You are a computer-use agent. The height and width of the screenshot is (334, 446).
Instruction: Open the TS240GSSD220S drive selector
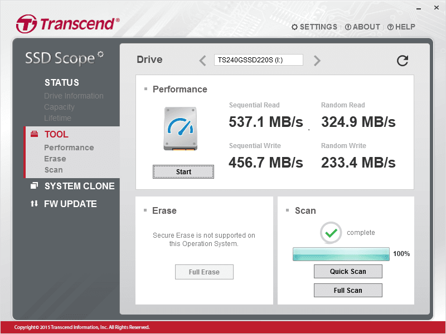(259, 60)
